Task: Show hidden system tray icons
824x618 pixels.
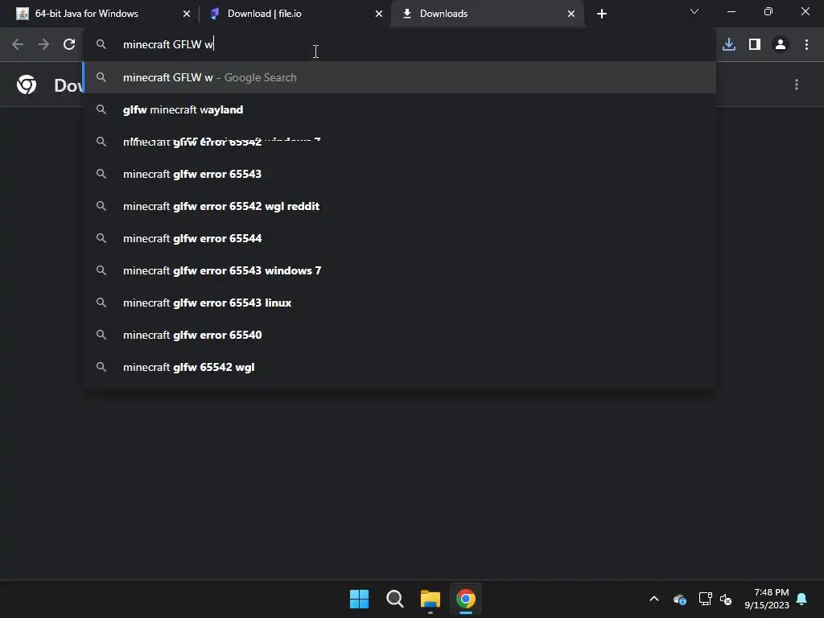Action: (654, 599)
